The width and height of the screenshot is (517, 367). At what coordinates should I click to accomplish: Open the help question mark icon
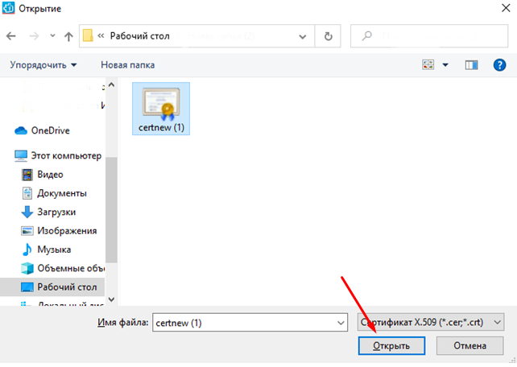click(499, 64)
